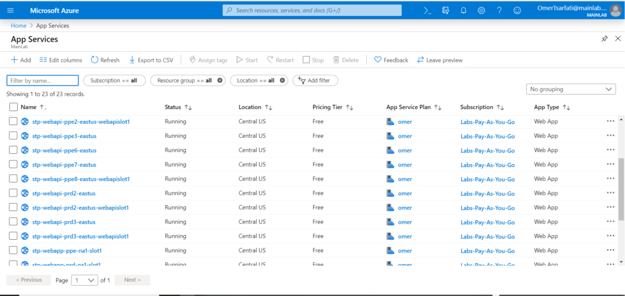
Task: Check stp-webapi-prd2-eastus-webapislot1 row
Action: point(13,208)
